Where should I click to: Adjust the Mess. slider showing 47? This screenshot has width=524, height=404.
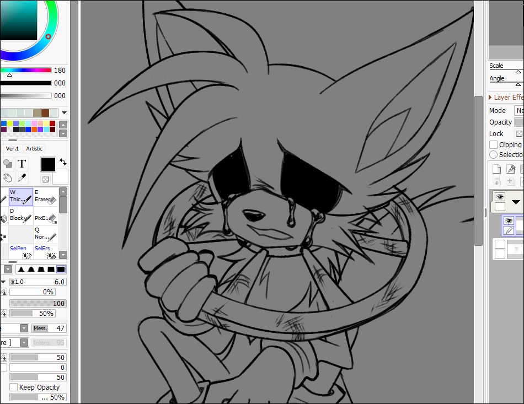pyautogui.click(x=49, y=328)
